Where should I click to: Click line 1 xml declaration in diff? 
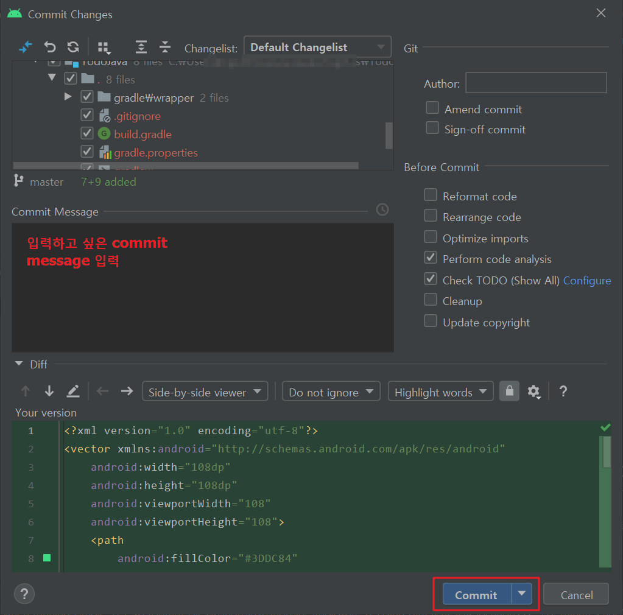pyautogui.click(x=191, y=430)
